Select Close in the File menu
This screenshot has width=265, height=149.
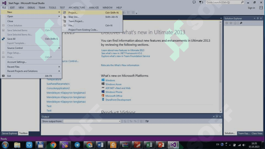tap(31, 21)
